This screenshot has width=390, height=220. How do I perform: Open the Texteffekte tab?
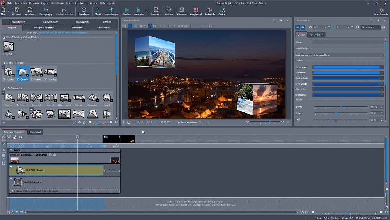click(103, 28)
